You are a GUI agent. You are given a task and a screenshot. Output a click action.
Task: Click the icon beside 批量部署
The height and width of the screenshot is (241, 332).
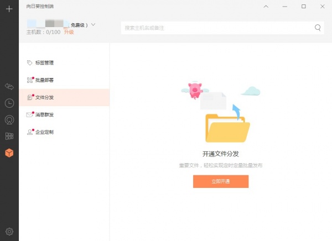click(x=30, y=80)
